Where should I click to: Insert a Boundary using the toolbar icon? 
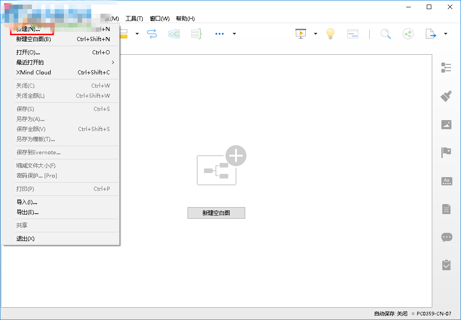tap(174, 33)
